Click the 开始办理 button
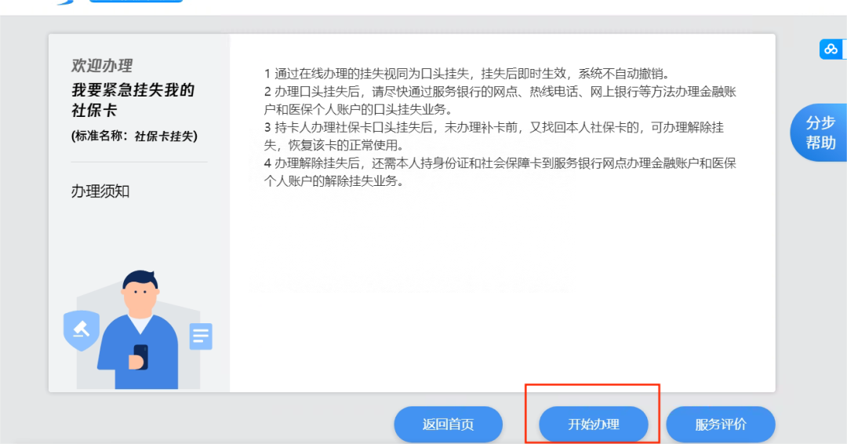847x444 pixels. [593, 424]
